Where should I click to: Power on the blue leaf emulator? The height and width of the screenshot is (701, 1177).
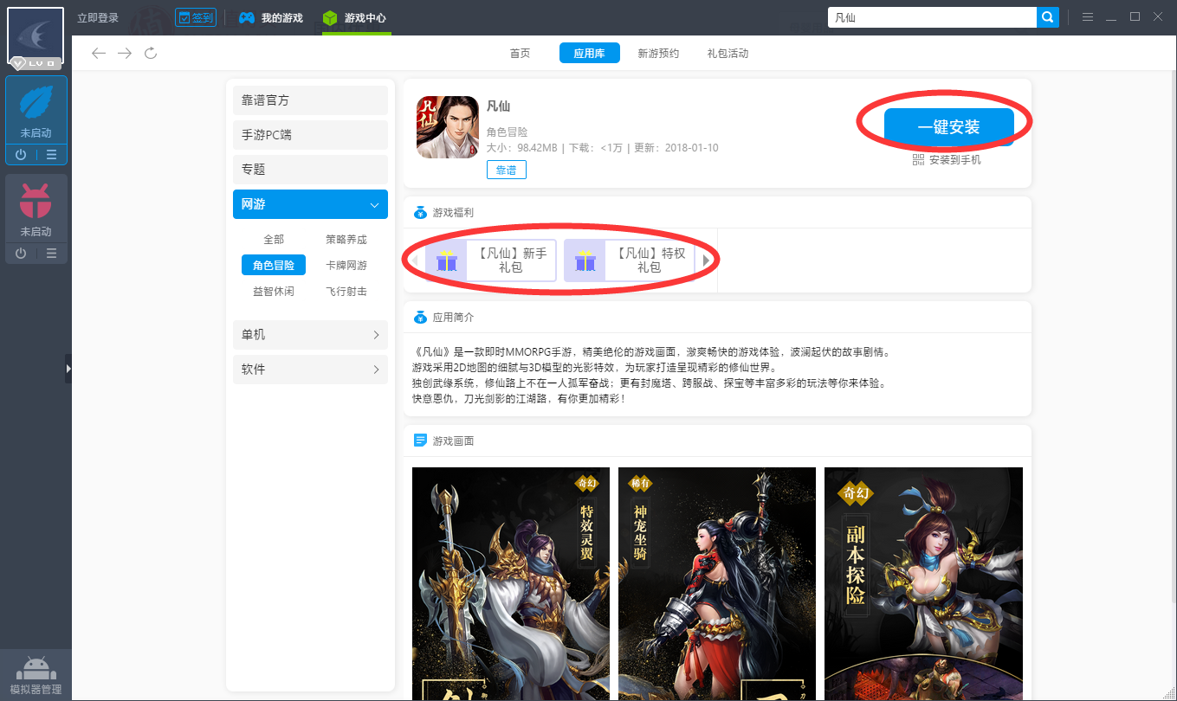click(x=21, y=155)
